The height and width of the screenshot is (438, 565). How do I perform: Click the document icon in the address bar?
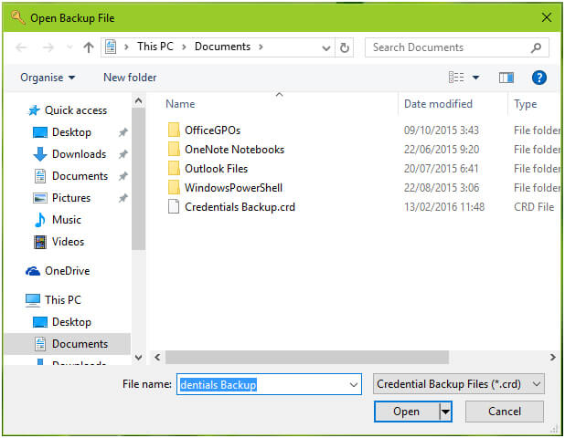(x=111, y=47)
